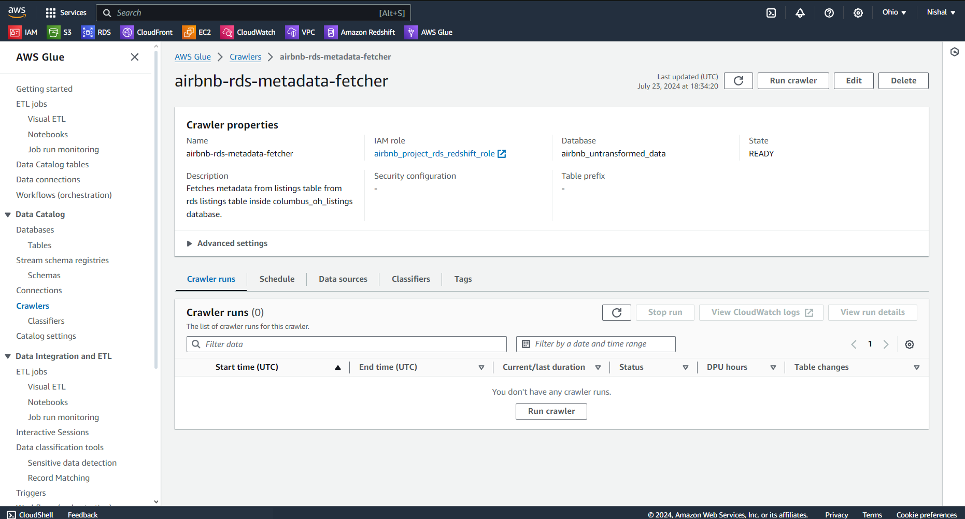Screen dimensions: 965x519
Task: Click the Filter data search field
Action: 347,344
